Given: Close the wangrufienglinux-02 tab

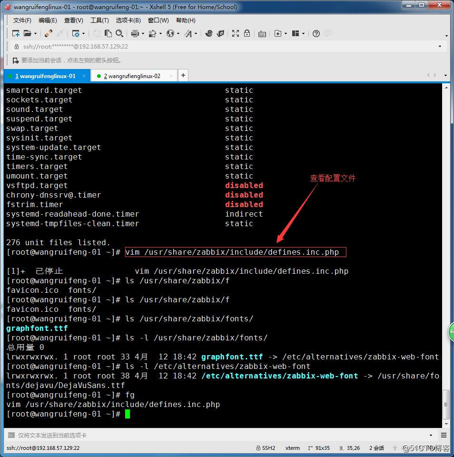Looking at the screenshot, I should pos(171,76).
